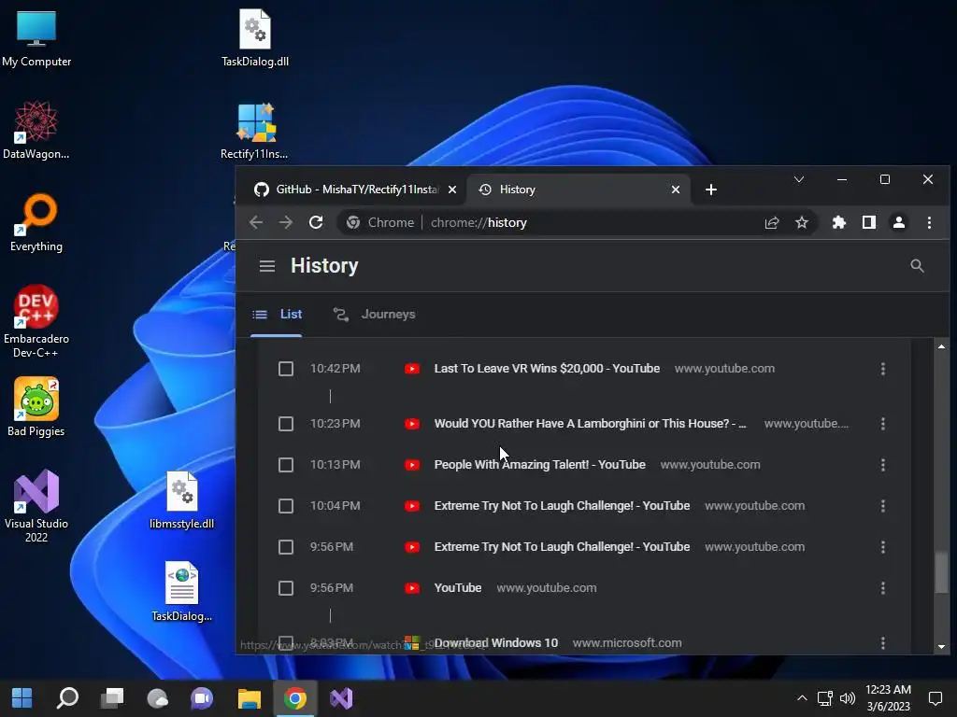Click Chrome icon on taskbar
957x717 pixels.
tap(294, 698)
